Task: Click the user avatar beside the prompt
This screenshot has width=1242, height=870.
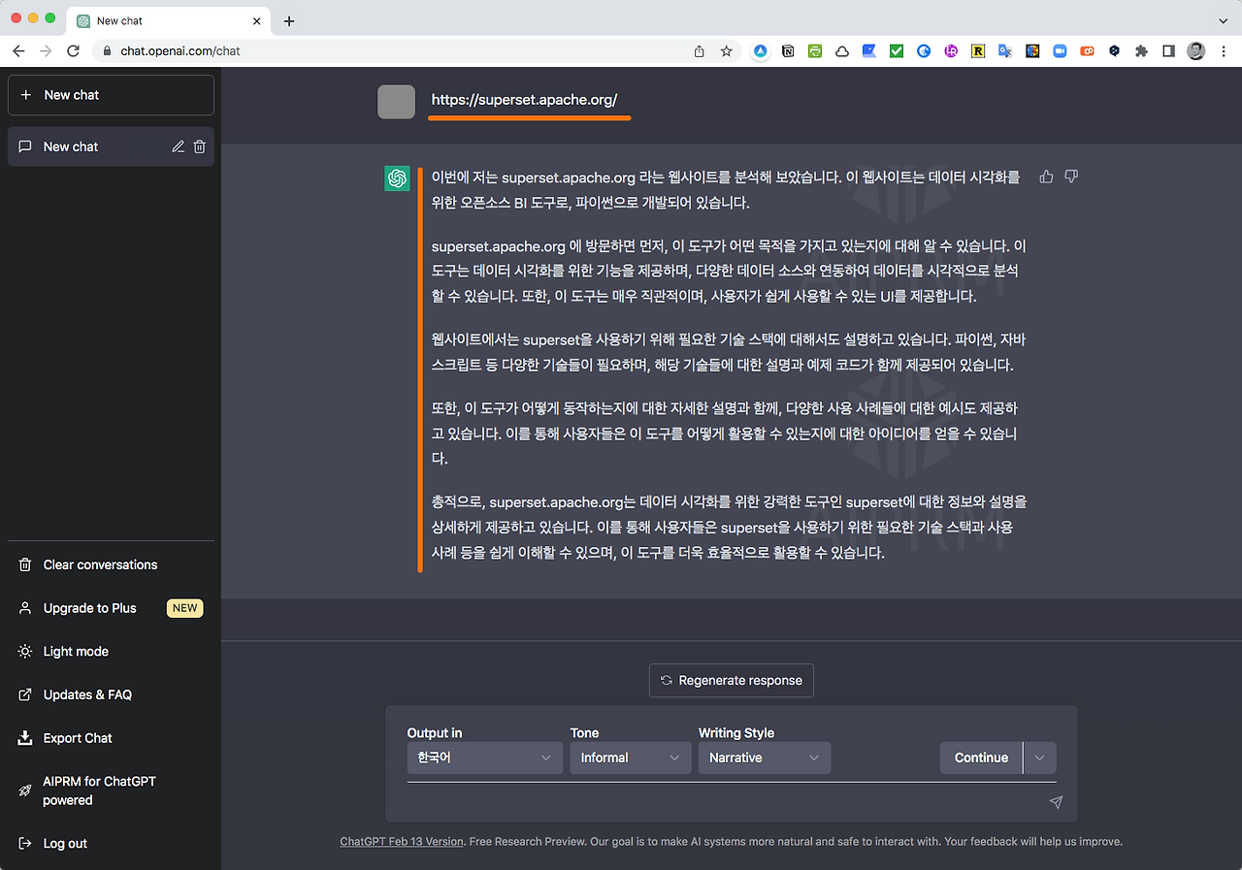Action: [x=396, y=102]
